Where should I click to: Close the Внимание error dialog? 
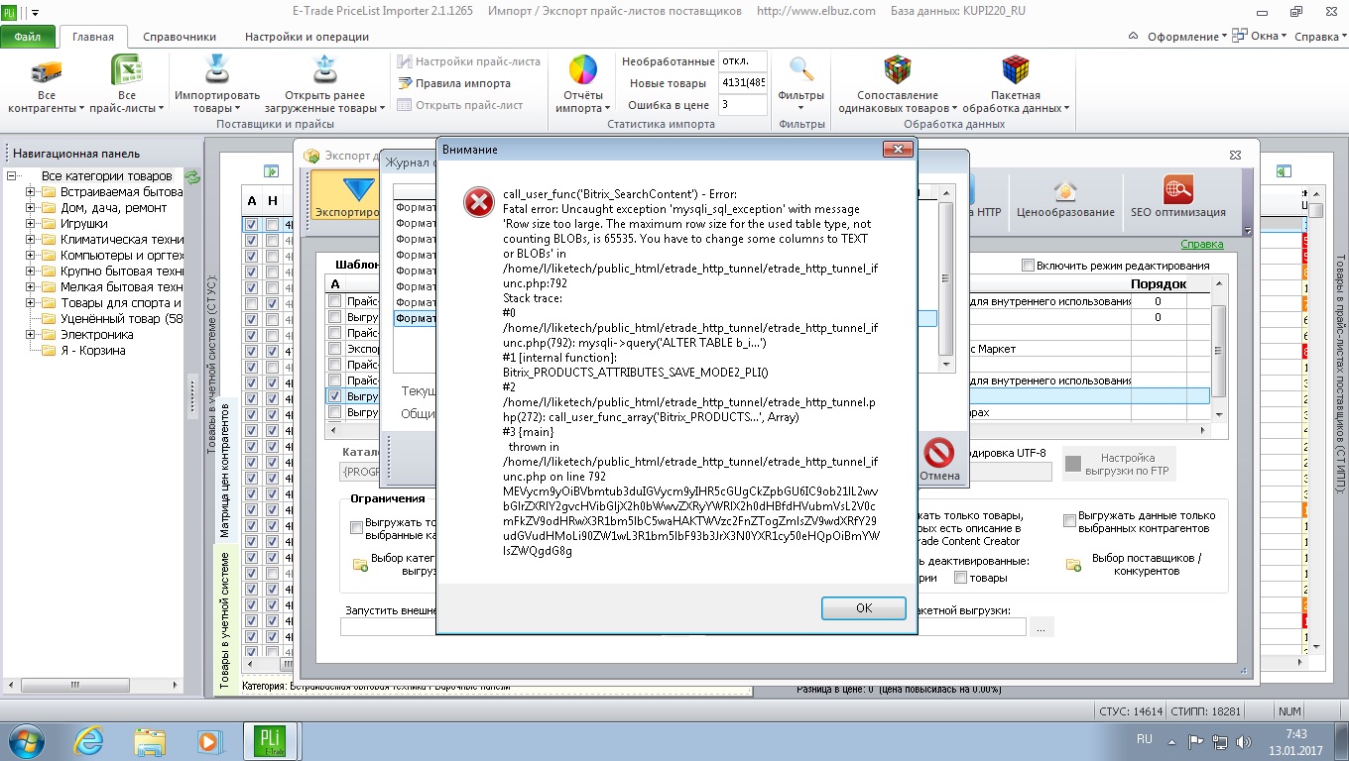click(x=898, y=150)
